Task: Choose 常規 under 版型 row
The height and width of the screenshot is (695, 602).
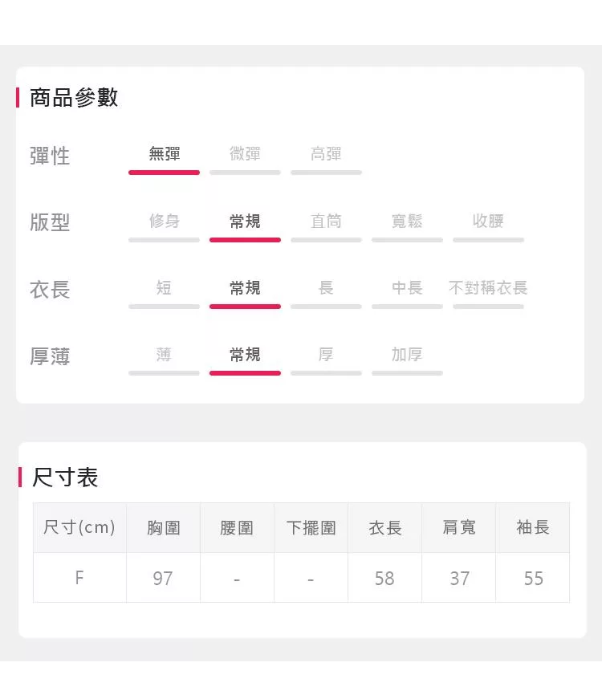Action: [245, 222]
